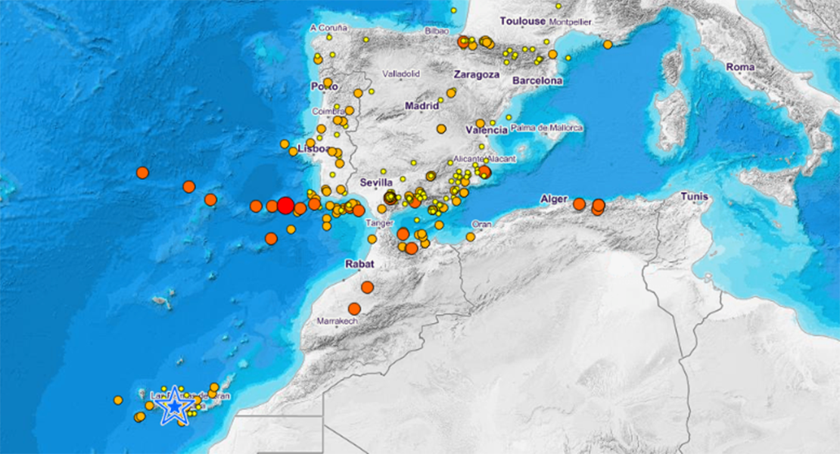The height and width of the screenshot is (454, 840).
Task: Click the Tunis city label
Action: (x=694, y=197)
